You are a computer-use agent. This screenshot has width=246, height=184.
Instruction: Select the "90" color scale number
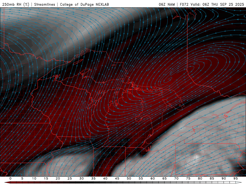click(224, 178)
